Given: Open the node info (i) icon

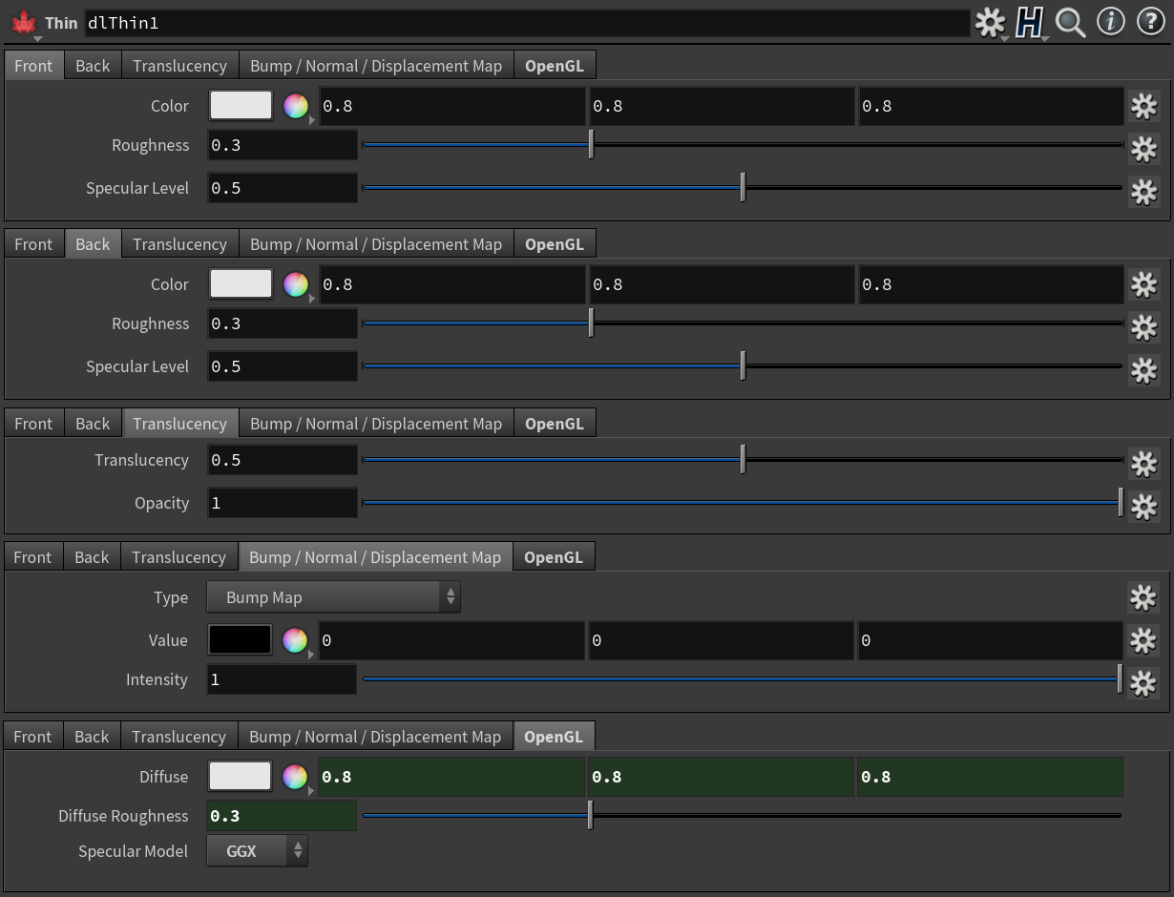Looking at the screenshot, I should [x=1110, y=22].
